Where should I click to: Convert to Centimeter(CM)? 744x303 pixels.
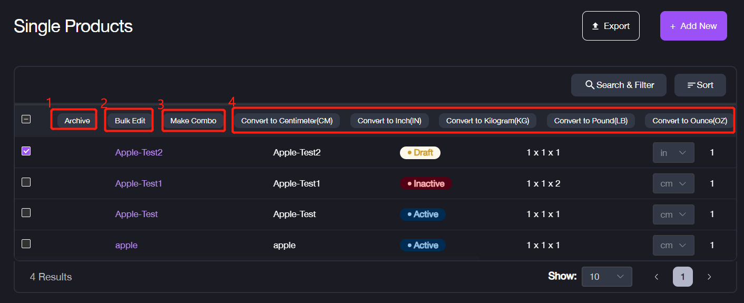click(x=287, y=121)
